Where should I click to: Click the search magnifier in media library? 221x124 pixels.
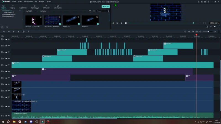point(109,11)
